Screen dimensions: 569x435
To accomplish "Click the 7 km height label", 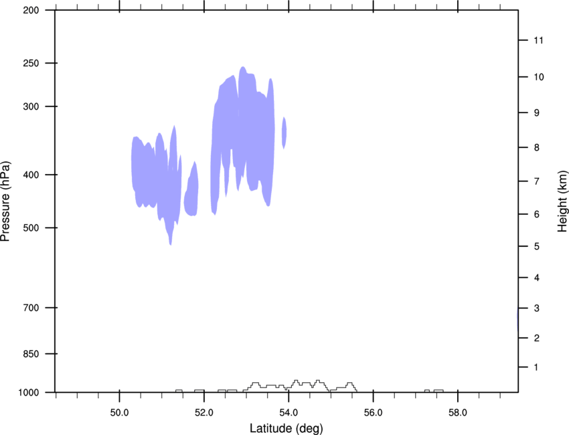I will point(536,181).
